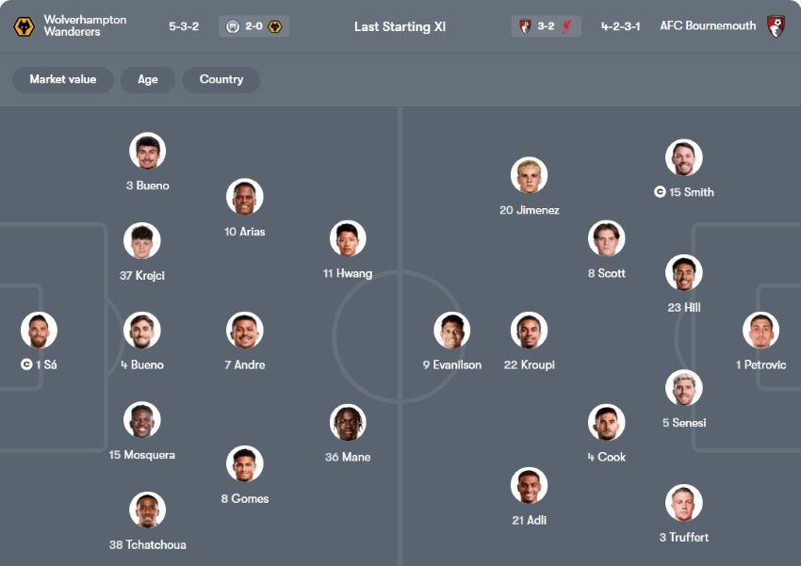801x566 pixels.
Task: Click Truffert's player portrait
Action: click(684, 503)
